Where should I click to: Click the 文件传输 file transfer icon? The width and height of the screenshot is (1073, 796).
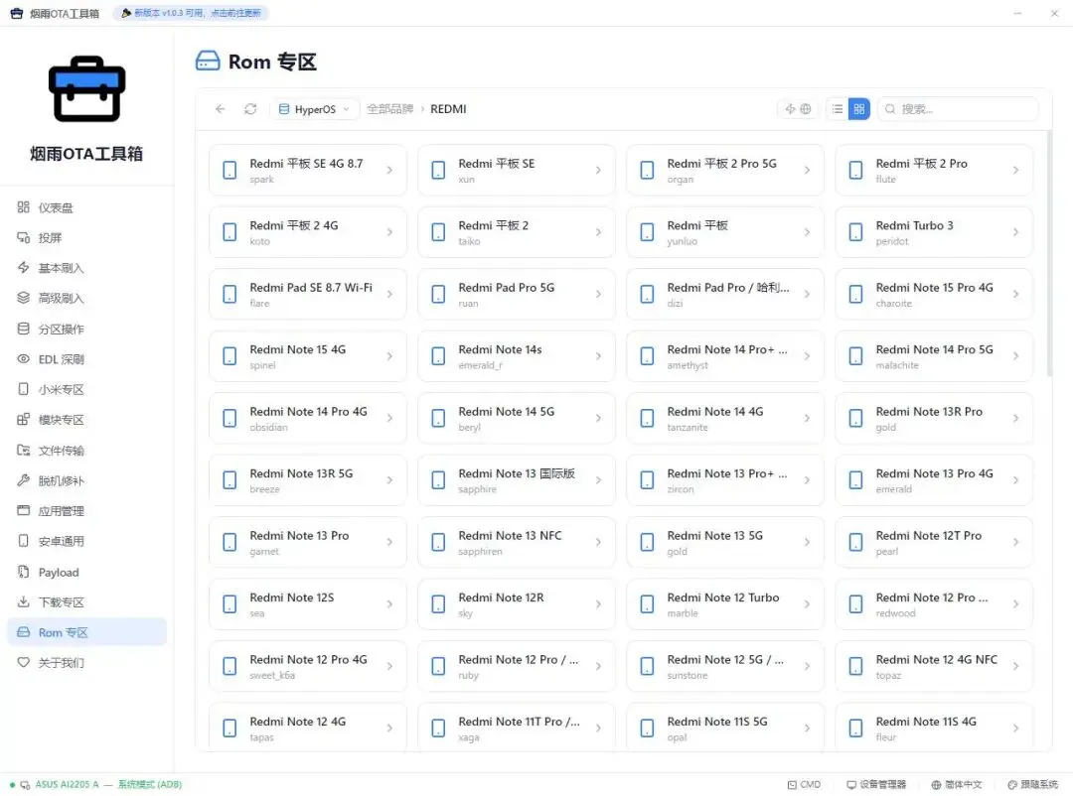(x=23, y=450)
